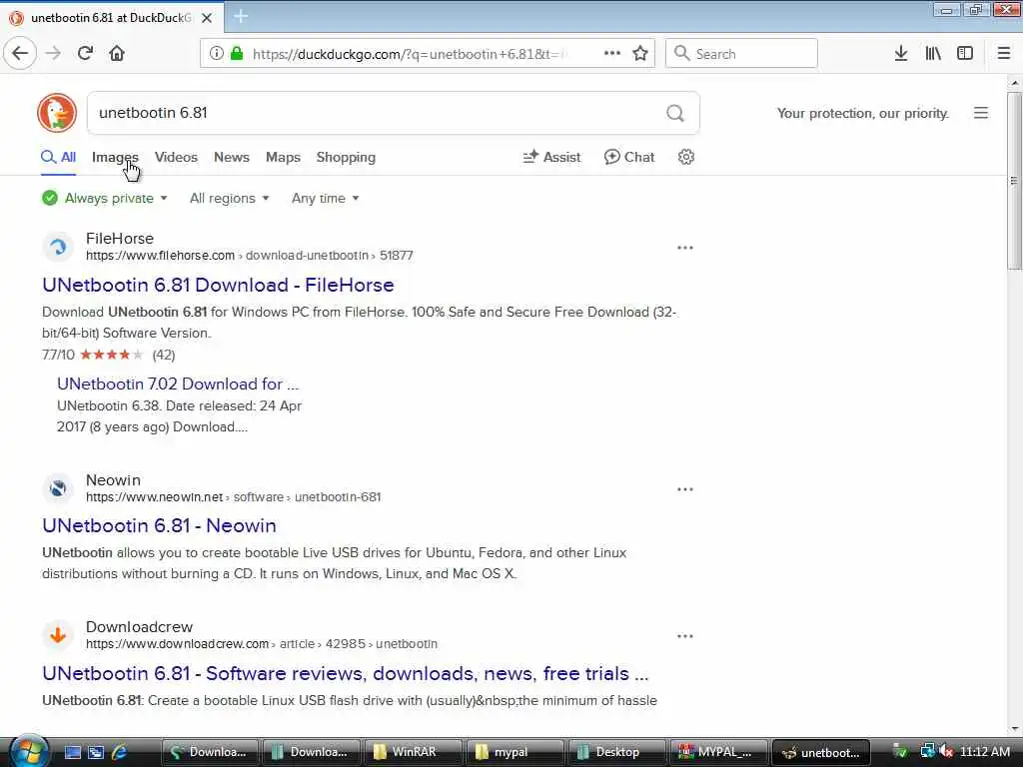
Task: Open the Windows Start orb
Action: pyautogui.click(x=28, y=751)
